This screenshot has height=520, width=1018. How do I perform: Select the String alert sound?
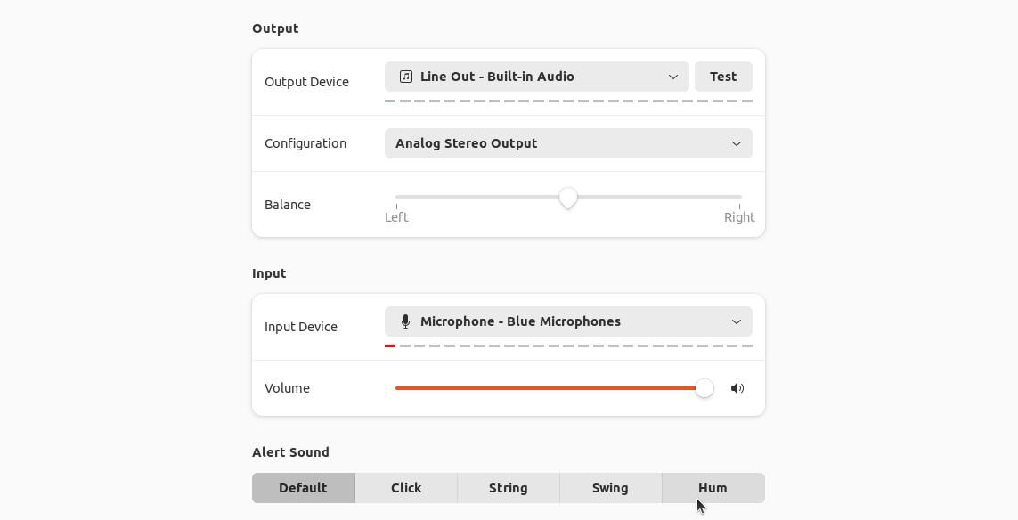509,488
